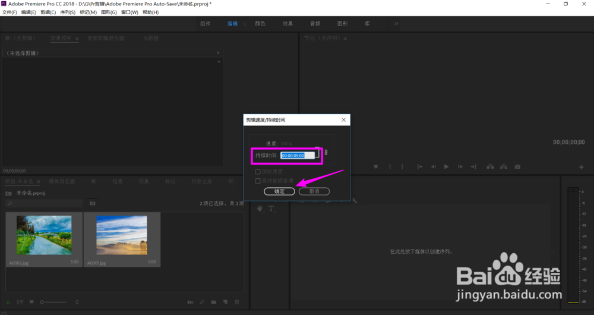Click the audio meter level bar
Viewport: 594px width, 315px height.
pos(573,245)
